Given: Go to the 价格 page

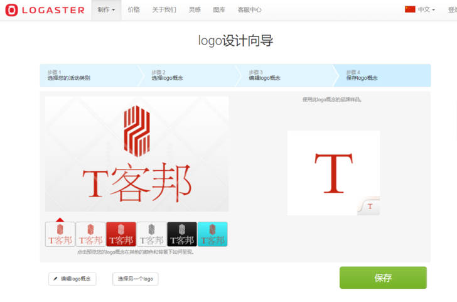Looking at the screenshot, I should click(x=134, y=10).
